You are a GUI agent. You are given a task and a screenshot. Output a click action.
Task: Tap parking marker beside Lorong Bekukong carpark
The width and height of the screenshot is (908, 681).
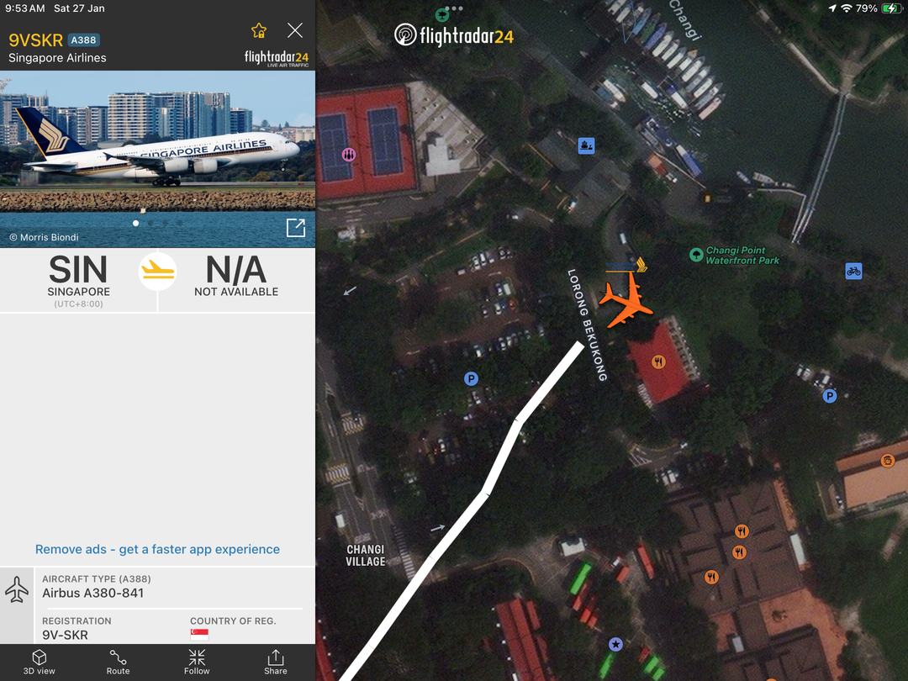(x=472, y=378)
